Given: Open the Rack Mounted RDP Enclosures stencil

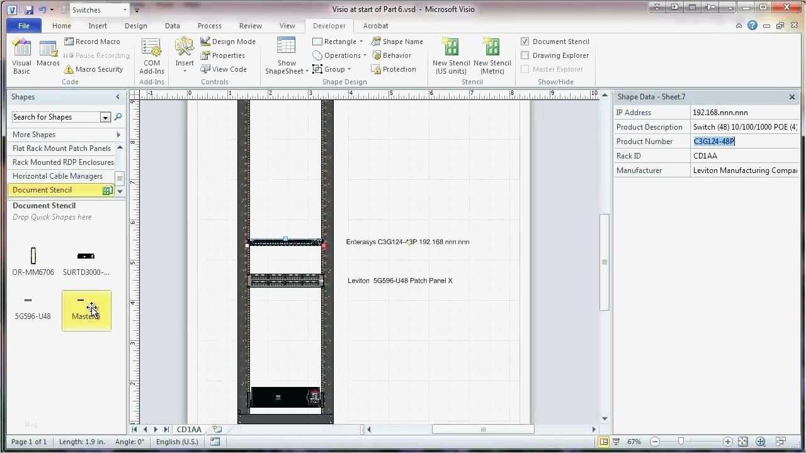Looking at the screenshot, I should click(x=62, y=162).
